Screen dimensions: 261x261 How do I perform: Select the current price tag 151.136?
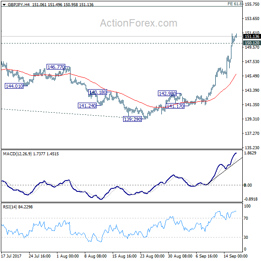[x=252, y=37]
